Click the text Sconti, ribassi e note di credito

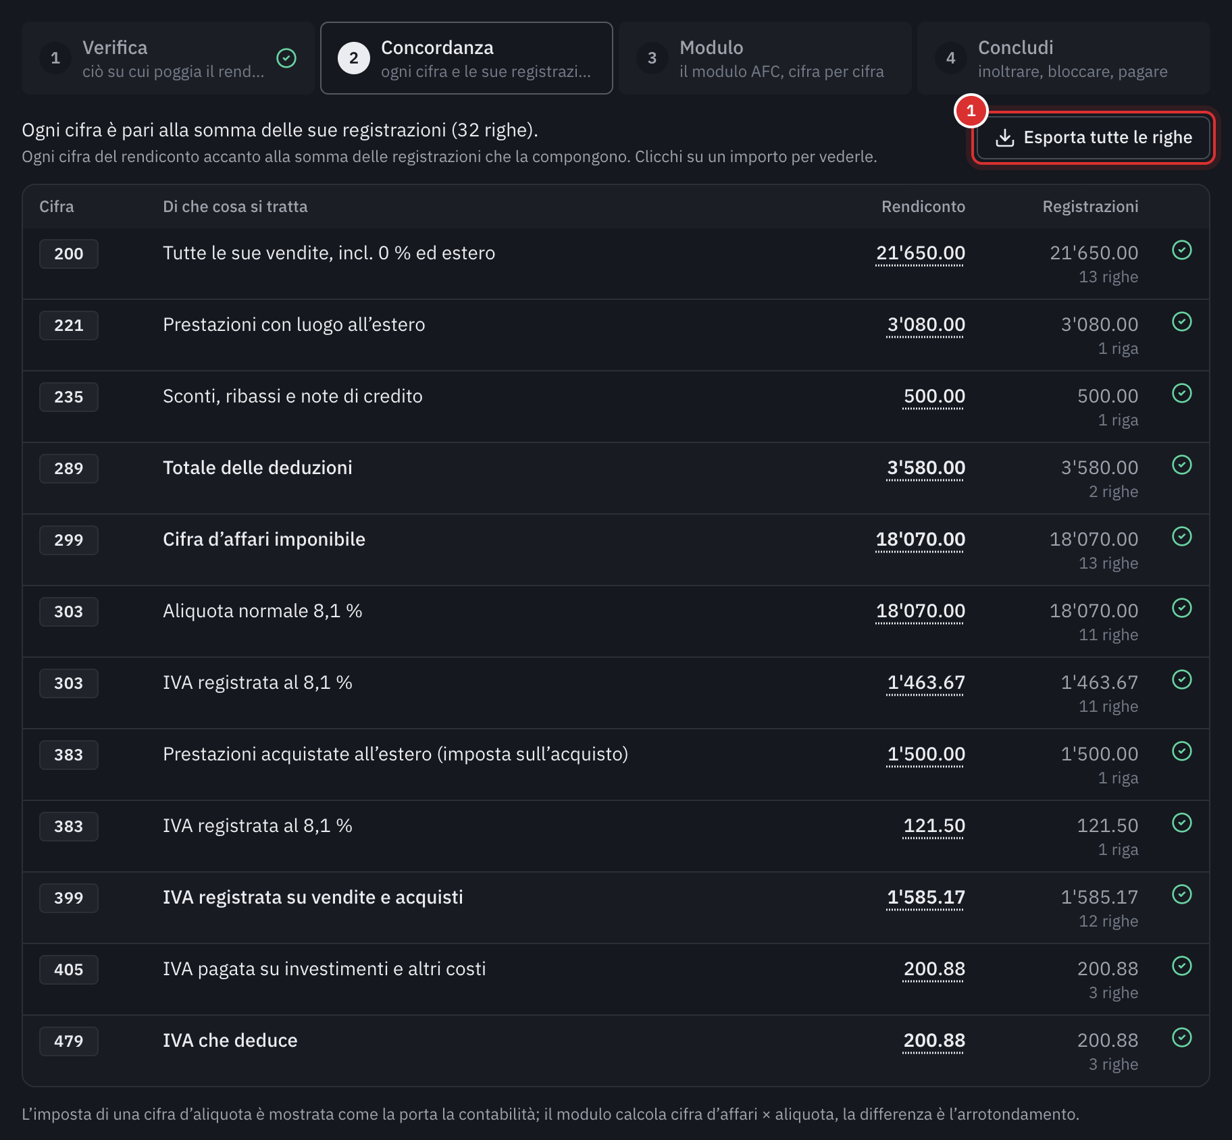292,396
